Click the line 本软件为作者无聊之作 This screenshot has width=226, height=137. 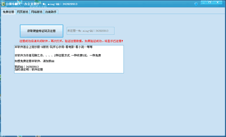tap(58, 55)
